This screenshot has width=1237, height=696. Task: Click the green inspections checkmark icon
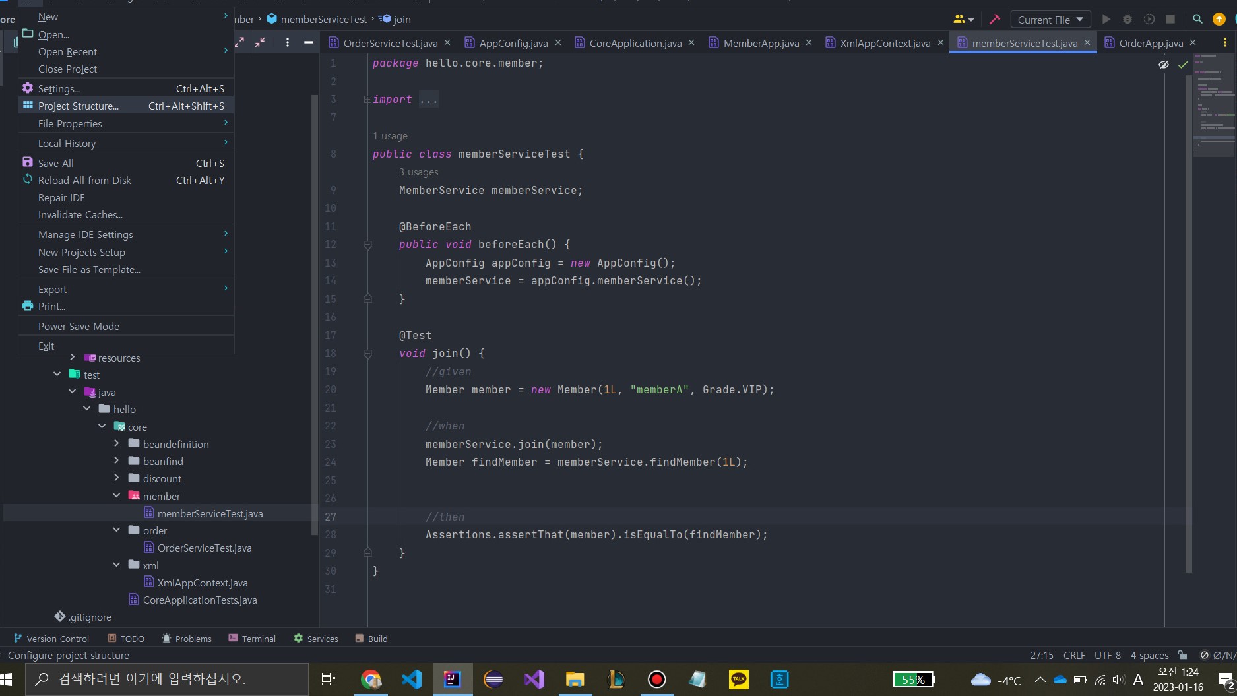1183,65
